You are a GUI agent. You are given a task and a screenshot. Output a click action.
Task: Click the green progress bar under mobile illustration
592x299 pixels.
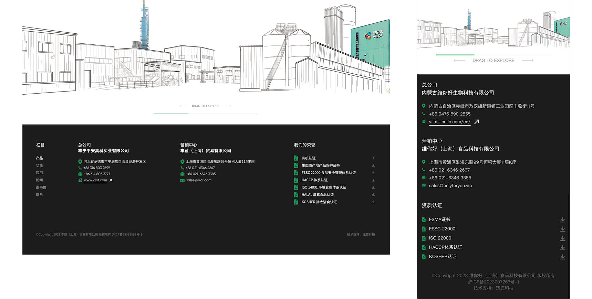point(455,55)
